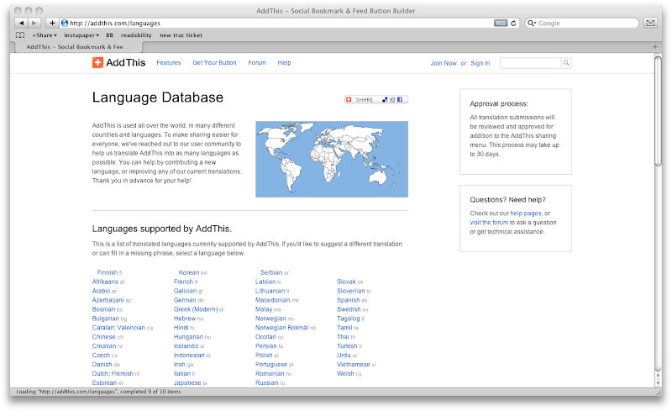
Task: Select the Finnish language
Action: click(108, 272)
